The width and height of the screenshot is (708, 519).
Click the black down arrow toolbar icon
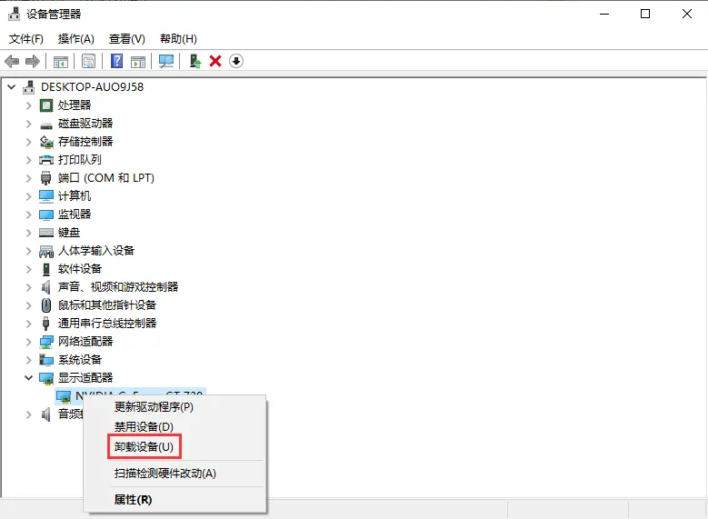coord(236,61)
